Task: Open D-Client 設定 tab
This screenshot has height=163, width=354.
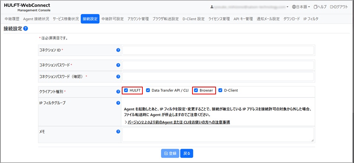Action: [x=194, y=19]
